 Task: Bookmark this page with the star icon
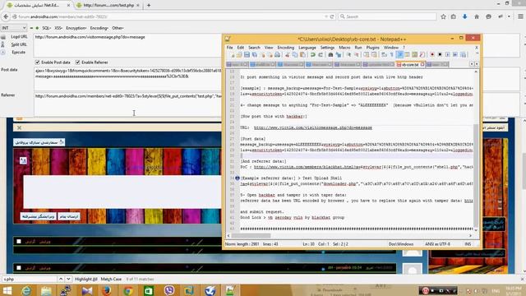point(443,16)
